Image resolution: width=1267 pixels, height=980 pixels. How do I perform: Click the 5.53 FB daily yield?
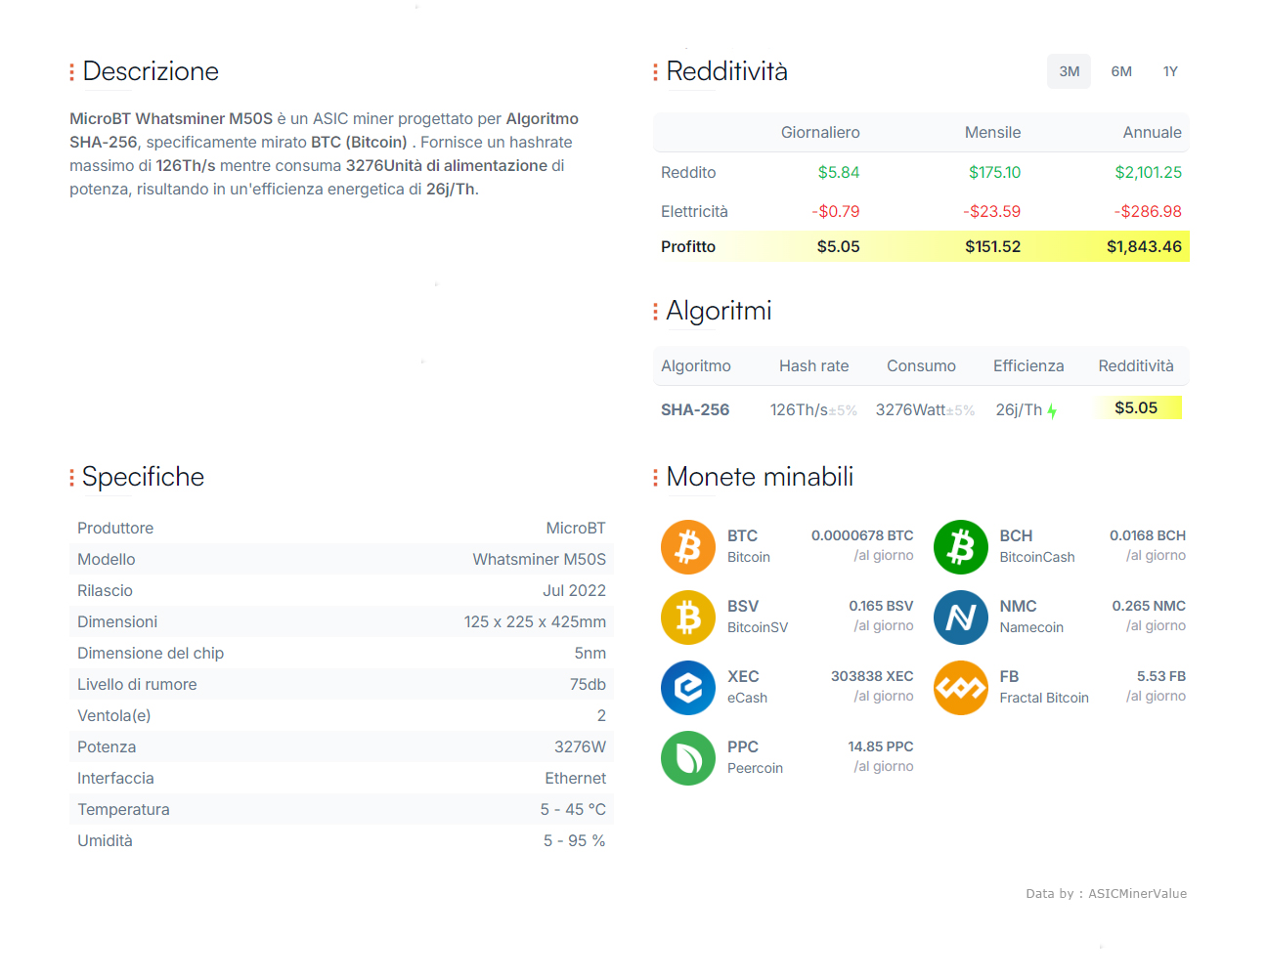click(1161, 676)
